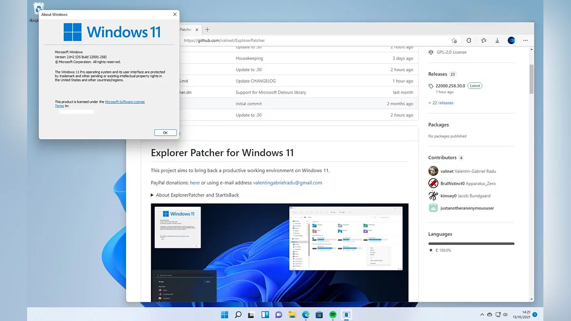Show the + 22 releases list
The image size is (571, 321).
click(441, 103)
